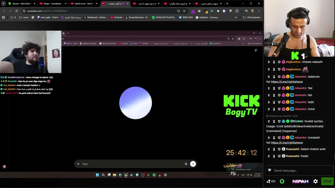
Task: Delete rohamhr's '!cmd' message
Action: (269, 109)
